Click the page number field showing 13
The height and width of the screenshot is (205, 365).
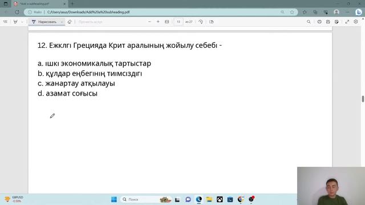point(179,22)
